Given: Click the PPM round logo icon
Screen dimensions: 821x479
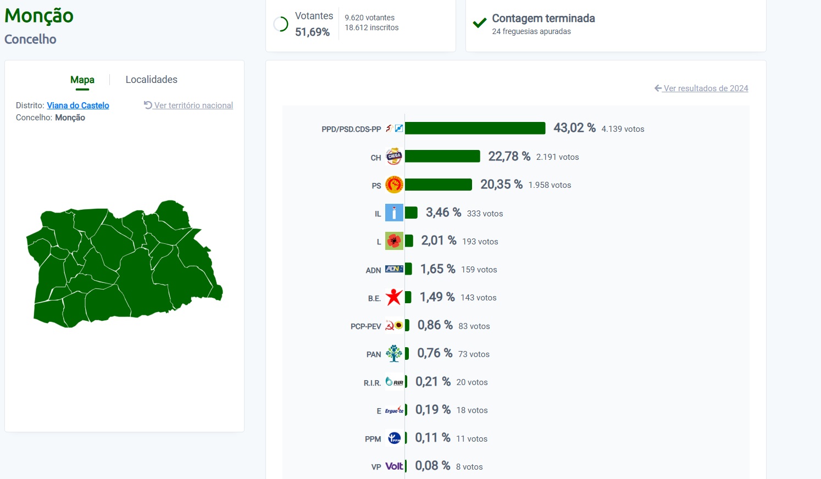Looking at the screenshot, I should (x=394, y=438).
